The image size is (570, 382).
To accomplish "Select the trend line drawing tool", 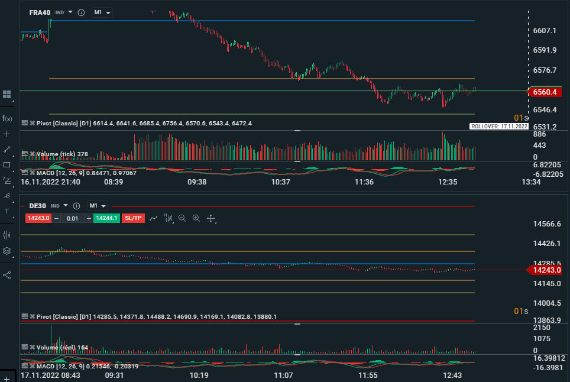I will (x=7, y=150).
